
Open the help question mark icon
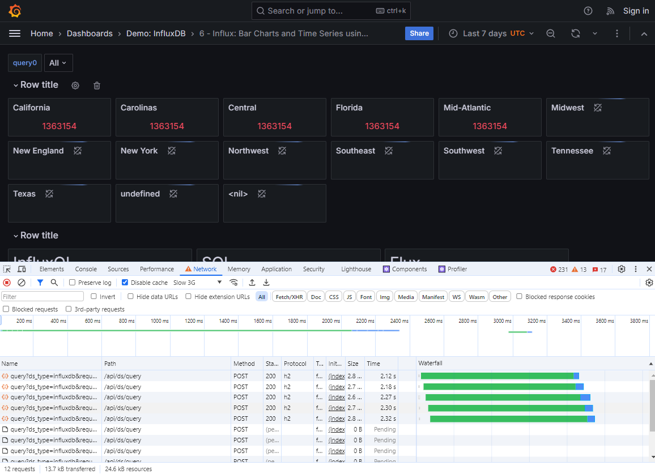pyautogui.click(x=588, y=11)
